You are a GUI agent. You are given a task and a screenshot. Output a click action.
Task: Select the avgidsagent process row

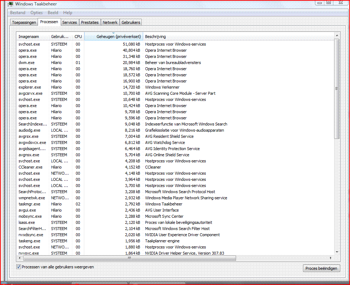(175, 149)
